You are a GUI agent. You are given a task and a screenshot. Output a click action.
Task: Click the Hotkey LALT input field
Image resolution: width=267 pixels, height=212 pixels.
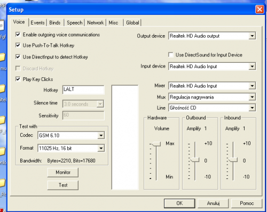[x=83, y=89]
